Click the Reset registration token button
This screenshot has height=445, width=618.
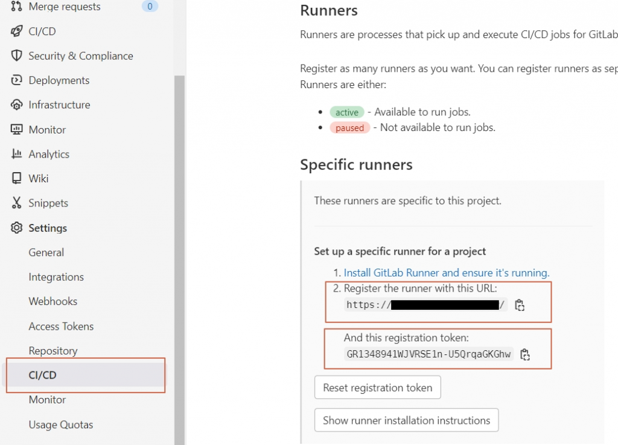pyautogui.click(x=378, y=388)
